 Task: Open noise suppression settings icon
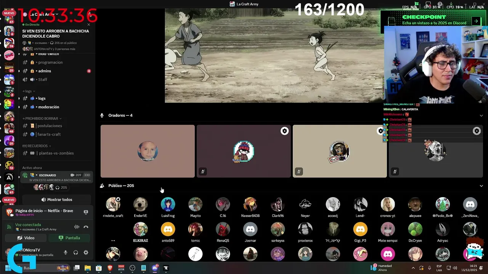click(77, 227)
